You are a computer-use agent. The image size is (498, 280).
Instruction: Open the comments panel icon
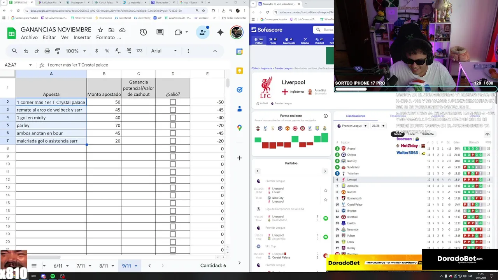160,32
